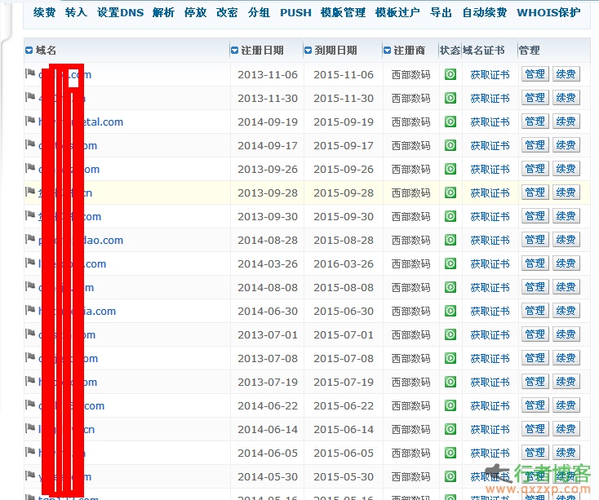This screenshot has height=500, width=599.
Task: Open 自动续费 settings
Action: pos(485,12)
